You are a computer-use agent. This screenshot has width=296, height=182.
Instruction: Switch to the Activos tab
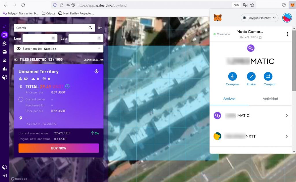pyautogui.click(x=229, y=99)
